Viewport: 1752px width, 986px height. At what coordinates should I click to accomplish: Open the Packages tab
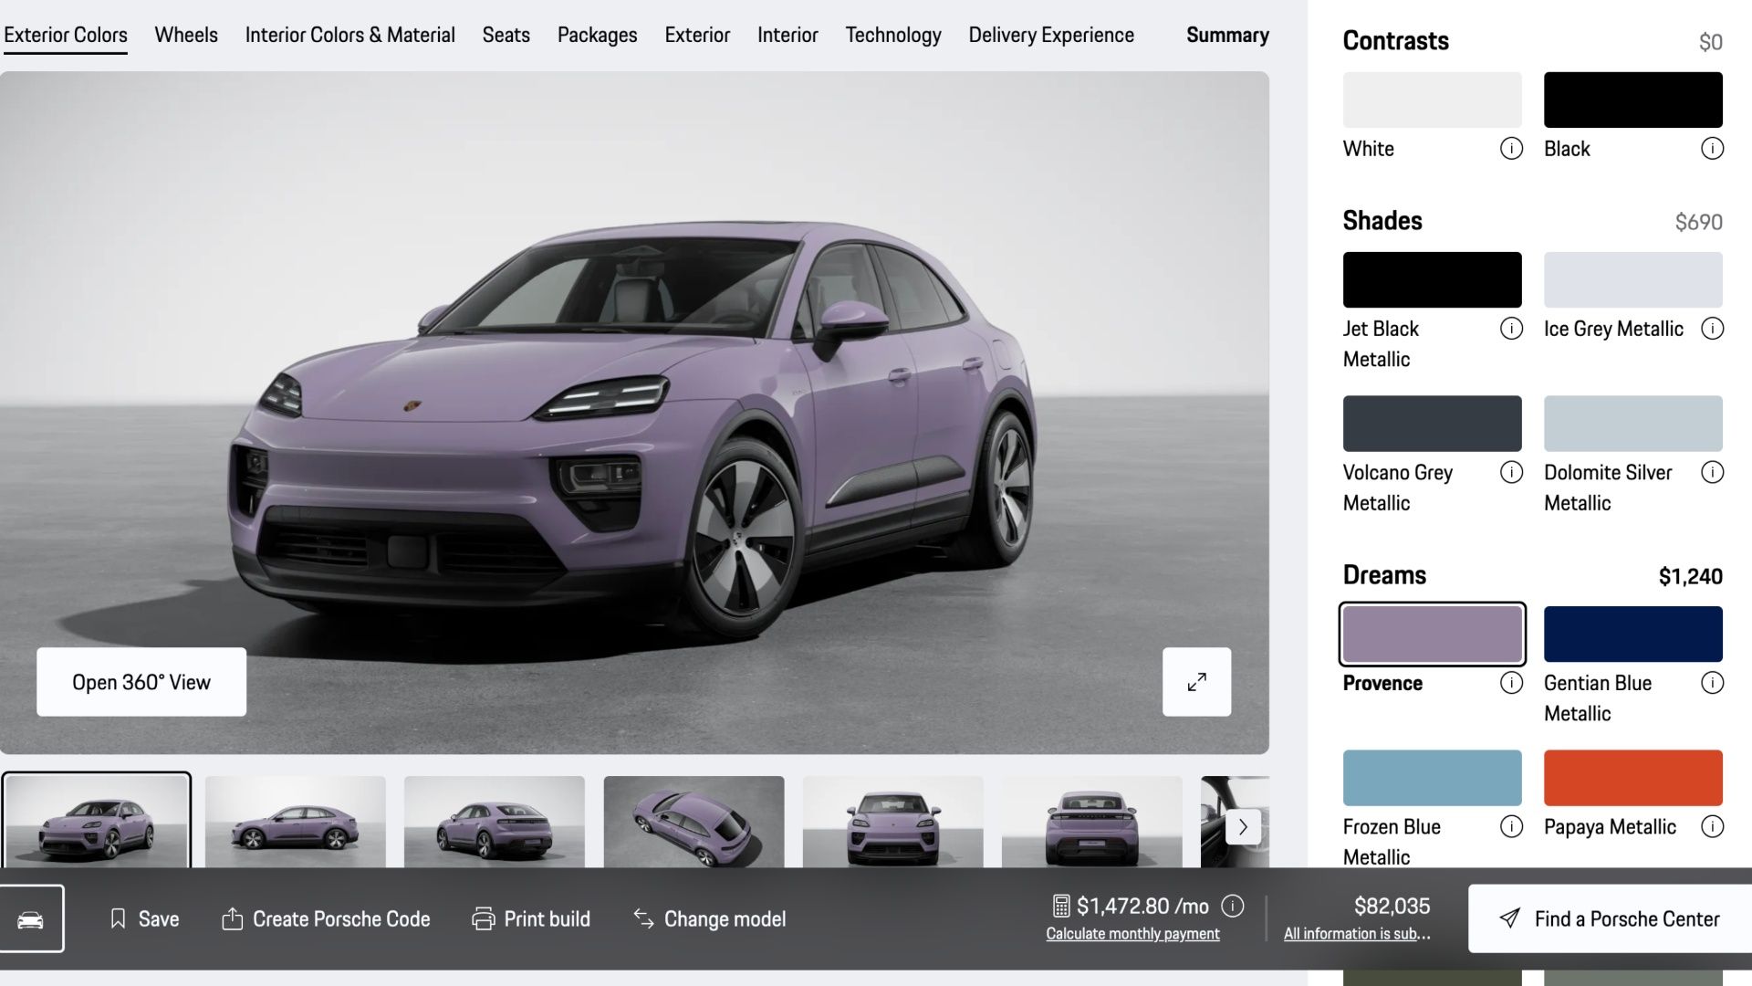click(598, 35)
